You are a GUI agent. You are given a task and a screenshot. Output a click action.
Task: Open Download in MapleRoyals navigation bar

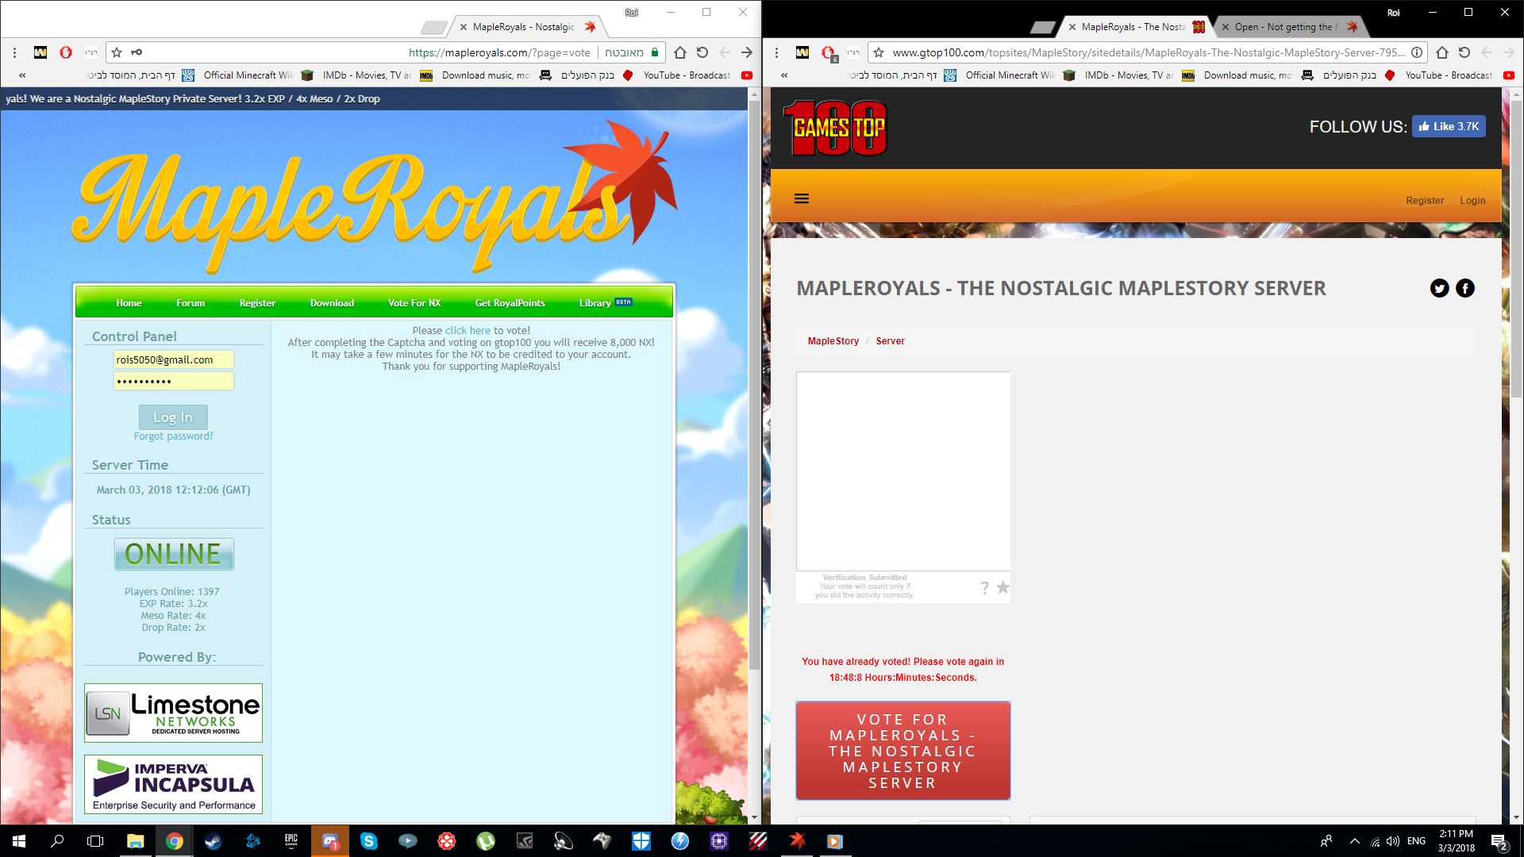pyautogui.click(x=332, y=303)
